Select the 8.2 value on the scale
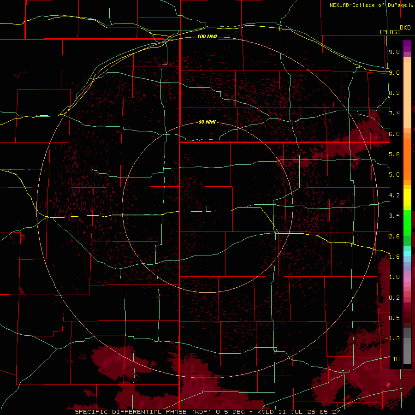This screenshot has height=415, width=415. point(394,93)
